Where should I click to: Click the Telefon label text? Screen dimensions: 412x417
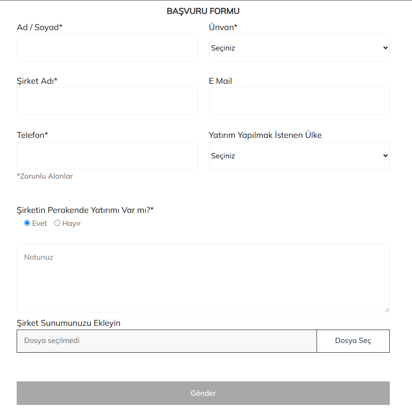click(x=32, y=135)
